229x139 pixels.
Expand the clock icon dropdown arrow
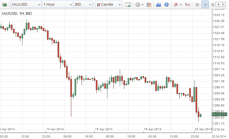click(x=142, y=5)
